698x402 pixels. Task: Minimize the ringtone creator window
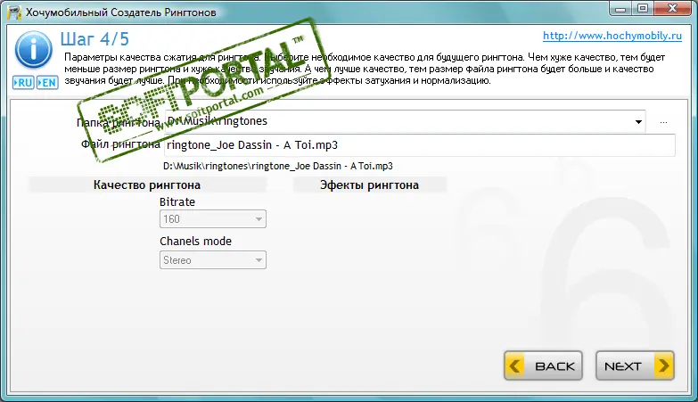pyautogui.click(x=620, y=8)
